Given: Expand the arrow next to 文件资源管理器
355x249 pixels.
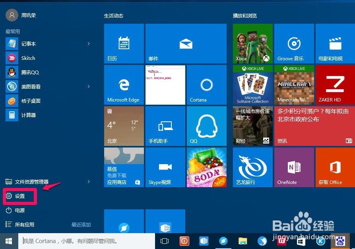Looking at the screenshot, I should pyautogui.click(x=89, y=182).
